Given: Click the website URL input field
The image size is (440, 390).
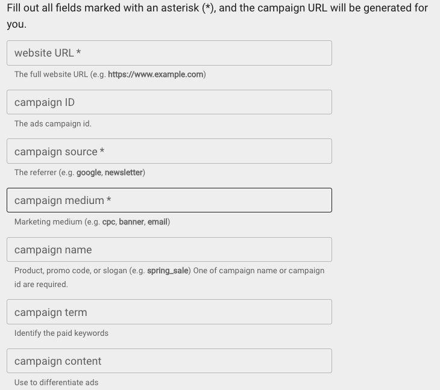Looking at the screenshot, I should (169, 53).
